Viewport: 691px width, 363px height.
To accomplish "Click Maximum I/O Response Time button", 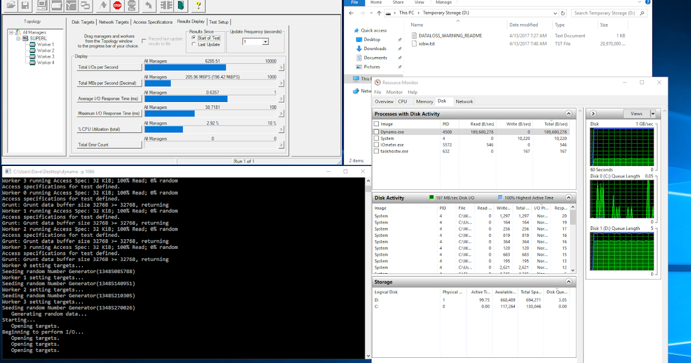I will [x=109, y=114].
